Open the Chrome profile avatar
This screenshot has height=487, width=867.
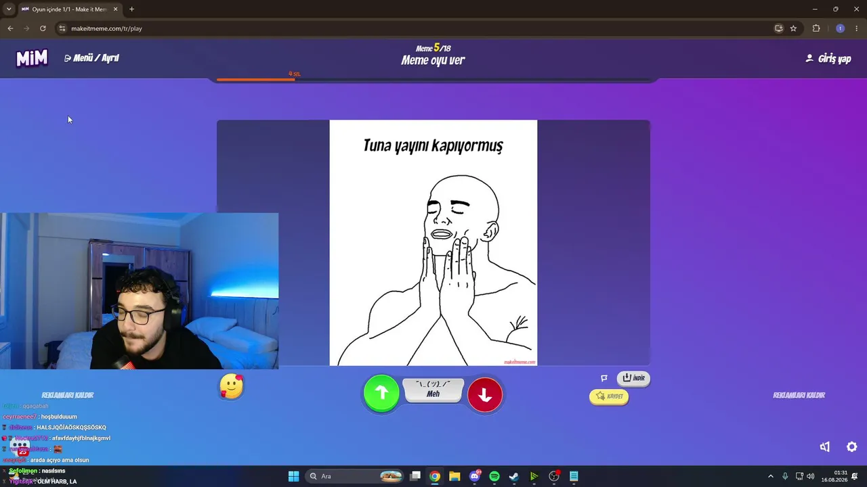(840, 28)
